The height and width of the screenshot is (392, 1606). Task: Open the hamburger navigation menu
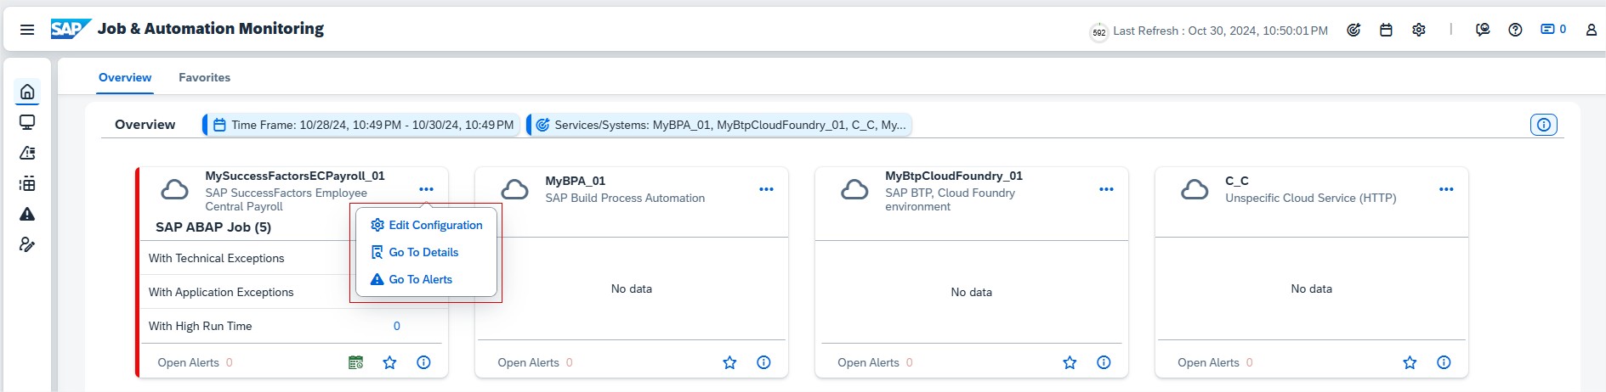click(27, 30)
